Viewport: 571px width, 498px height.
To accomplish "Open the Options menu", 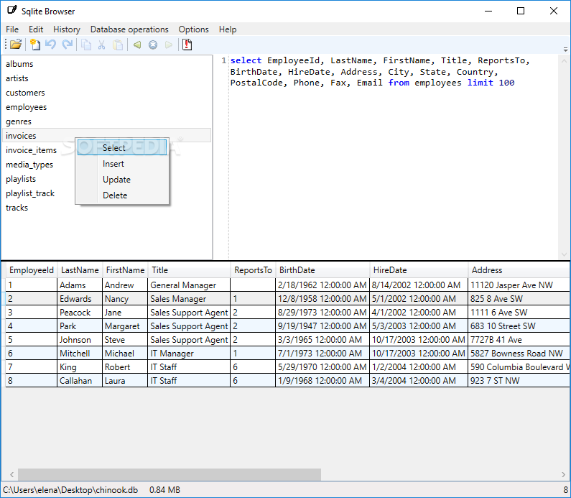I will click(193, 29).
